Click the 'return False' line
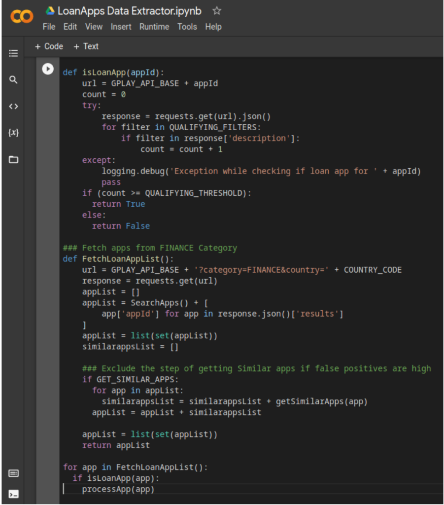Image resolution: width=444 pixels, height=505 pixels. point(121,226)
